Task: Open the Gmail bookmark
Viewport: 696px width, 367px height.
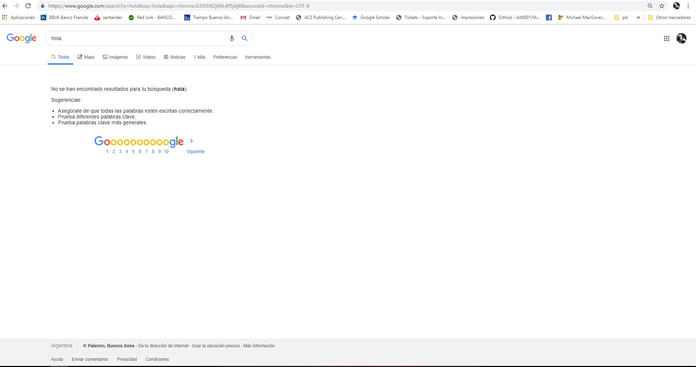Action: click(250, 17)
